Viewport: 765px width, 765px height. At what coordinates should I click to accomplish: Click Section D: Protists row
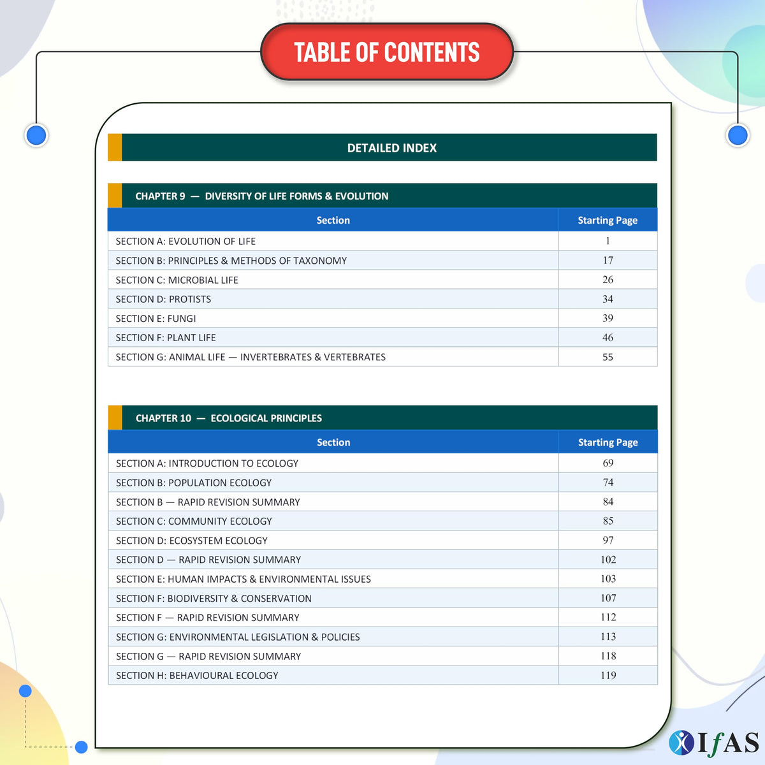coord(382,299)
